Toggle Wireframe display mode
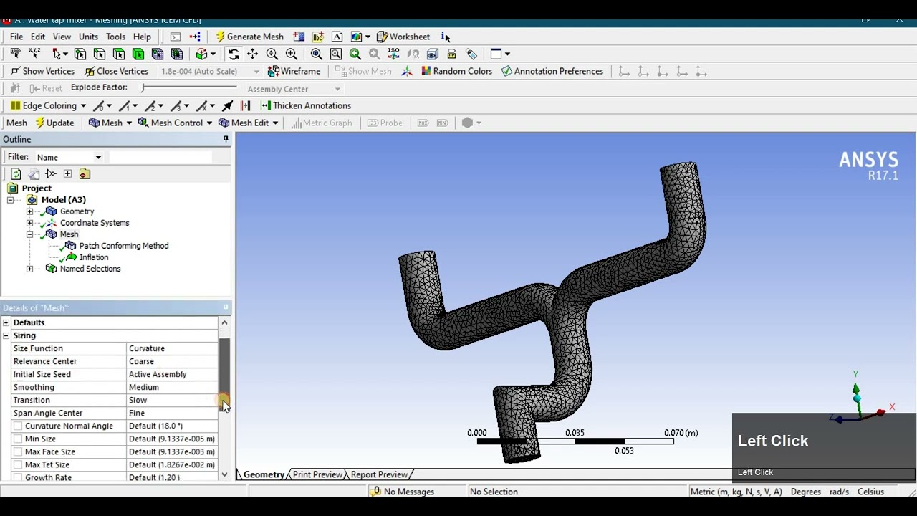917x516 pixels. pyautogui.click(x=294, y=71)
